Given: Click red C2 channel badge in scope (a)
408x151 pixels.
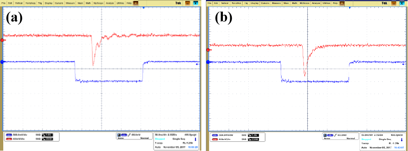Looking at the screenshot, I should click(x=9, y=139).
